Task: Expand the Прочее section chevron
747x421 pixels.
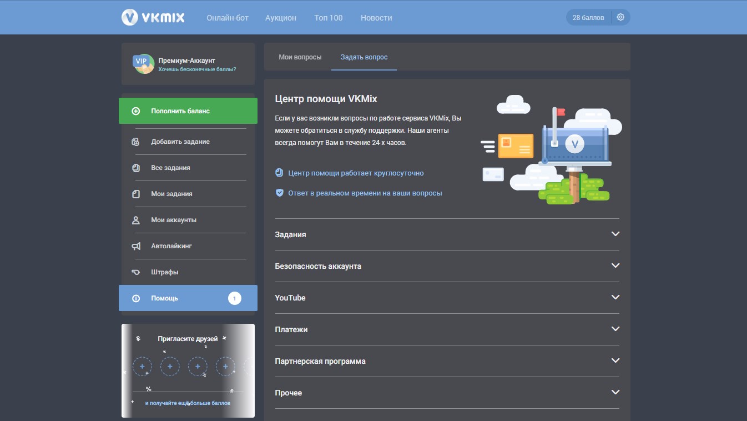Action: (615, 392)
